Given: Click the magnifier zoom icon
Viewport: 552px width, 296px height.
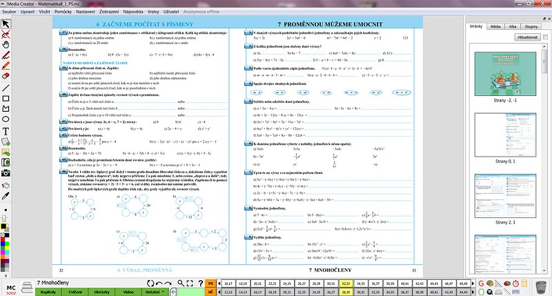Looking at the screenshot, I should pyautogui.click(x=181, y=283).
